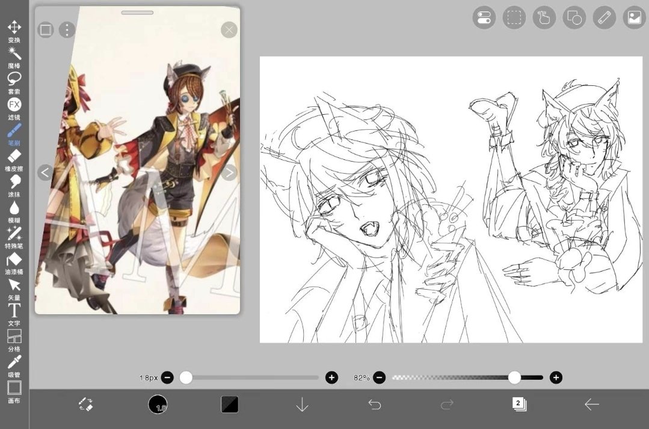Open the selection area tool at top
This screenshot has height=429, width=649.
[514, 18]
